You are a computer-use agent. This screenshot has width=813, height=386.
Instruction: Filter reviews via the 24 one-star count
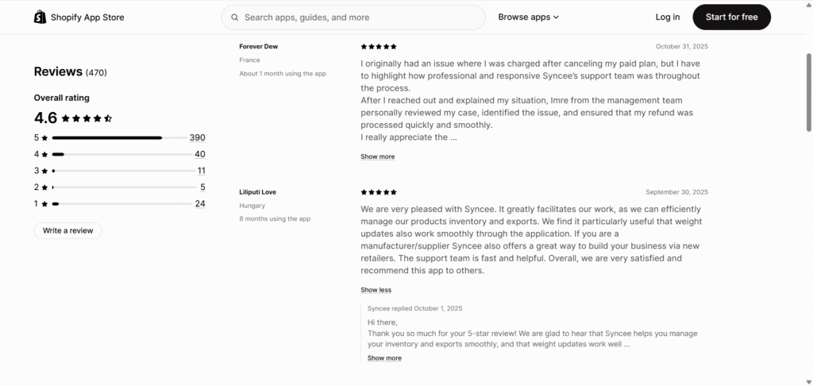coord(200,203)
